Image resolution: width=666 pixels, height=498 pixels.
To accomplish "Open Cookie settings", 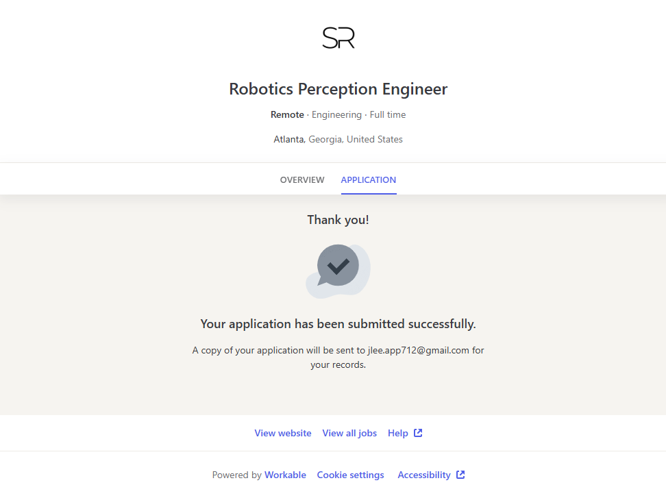I will tap(350, 475).
